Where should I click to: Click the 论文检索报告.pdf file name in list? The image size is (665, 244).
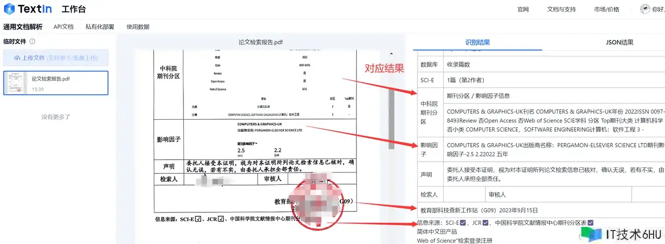(51, 79)
